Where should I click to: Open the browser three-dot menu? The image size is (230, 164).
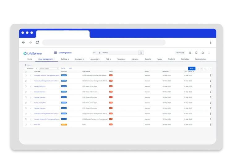point(211,43)
